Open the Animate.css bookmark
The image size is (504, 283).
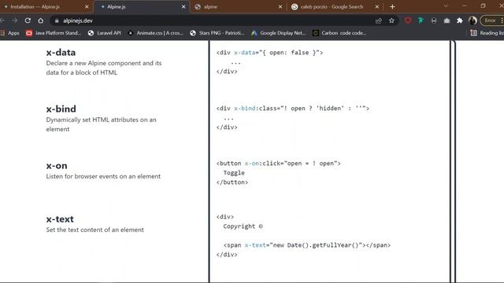155,33
